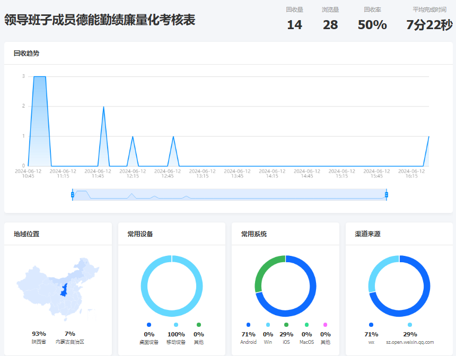The image size is (456, 356).
Task: Click the iOS green legend marker
Action: 286,325
